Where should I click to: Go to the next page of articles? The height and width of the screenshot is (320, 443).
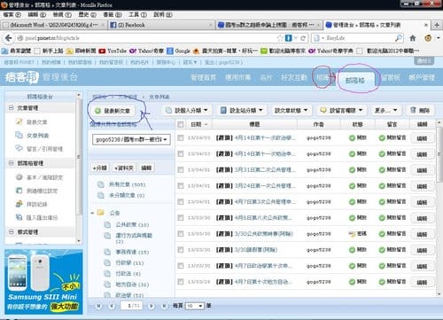pyautogui.click(x=152, y=306)
